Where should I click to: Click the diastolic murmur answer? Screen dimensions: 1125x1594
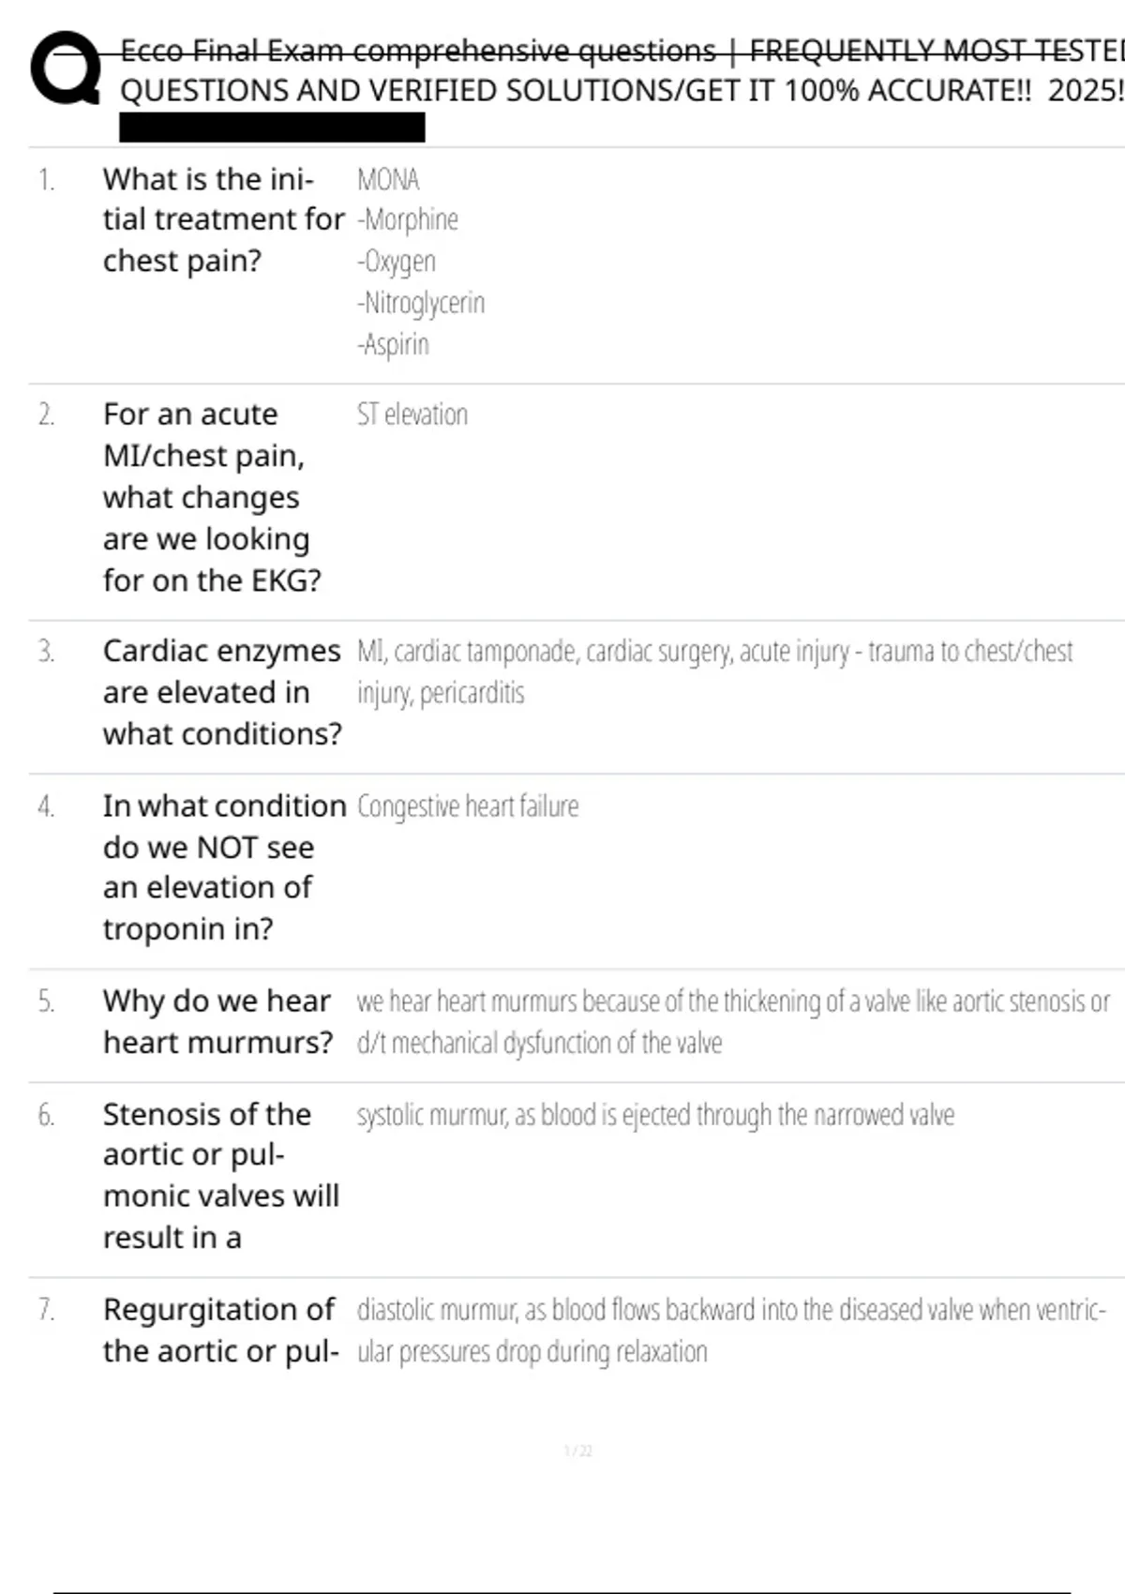[730, 1330]
